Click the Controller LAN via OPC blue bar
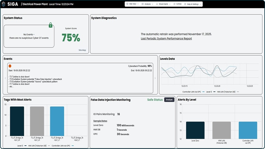The image size is (265, 149). pyautogui.click(x=248, y=130)
